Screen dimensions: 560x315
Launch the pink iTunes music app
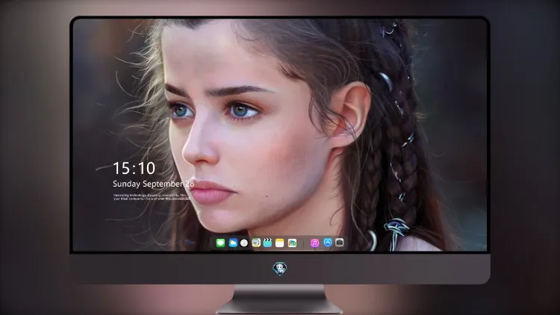pyautogui.click(x=314, y=243)
